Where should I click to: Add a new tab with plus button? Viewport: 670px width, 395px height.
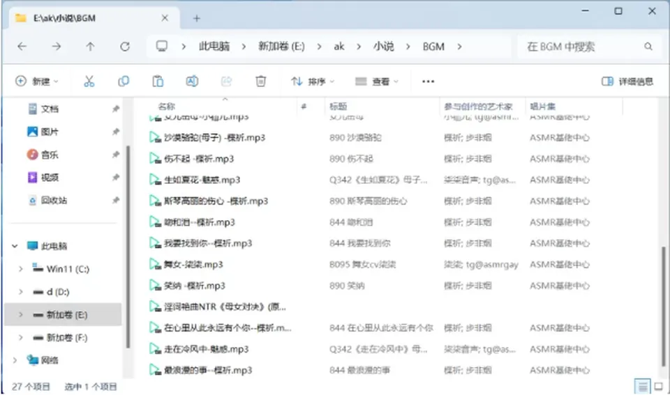[197, 18]
